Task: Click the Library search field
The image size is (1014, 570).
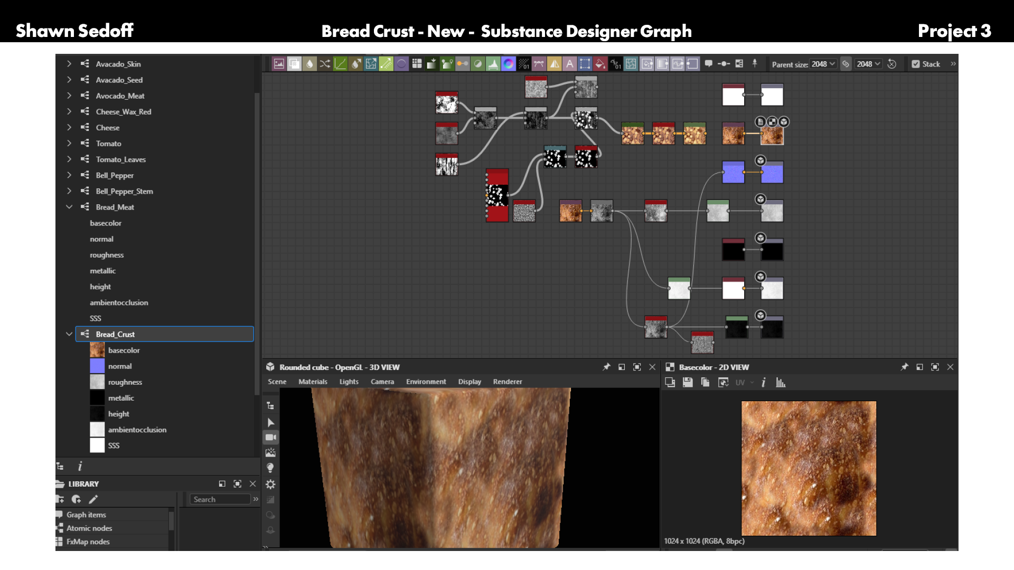Action: click(220, 499)
